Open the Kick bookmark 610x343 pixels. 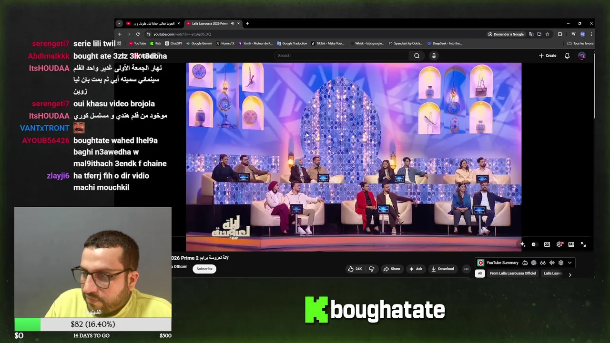coord(156,43)
